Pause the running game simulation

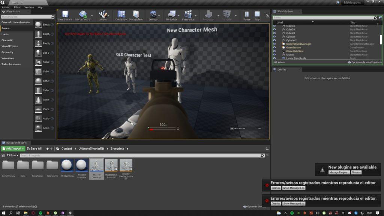[x=247, y=15]
